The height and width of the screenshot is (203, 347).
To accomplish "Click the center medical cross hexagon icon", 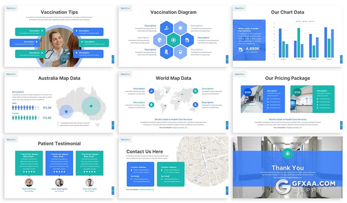I will 173,40.
